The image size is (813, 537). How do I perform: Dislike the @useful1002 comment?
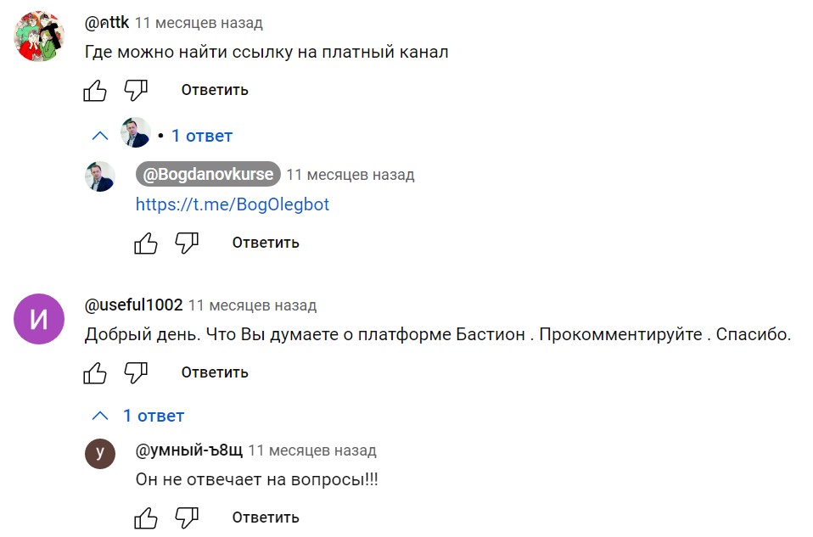pos(136,372)
